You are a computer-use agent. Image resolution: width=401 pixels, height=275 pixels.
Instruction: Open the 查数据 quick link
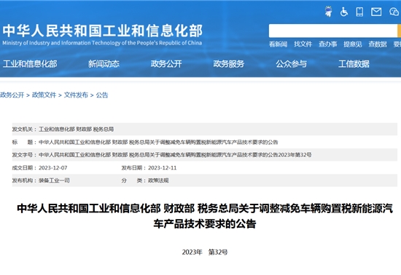[378, 44]
